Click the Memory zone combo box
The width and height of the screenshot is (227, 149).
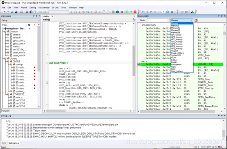coord(182,20)
